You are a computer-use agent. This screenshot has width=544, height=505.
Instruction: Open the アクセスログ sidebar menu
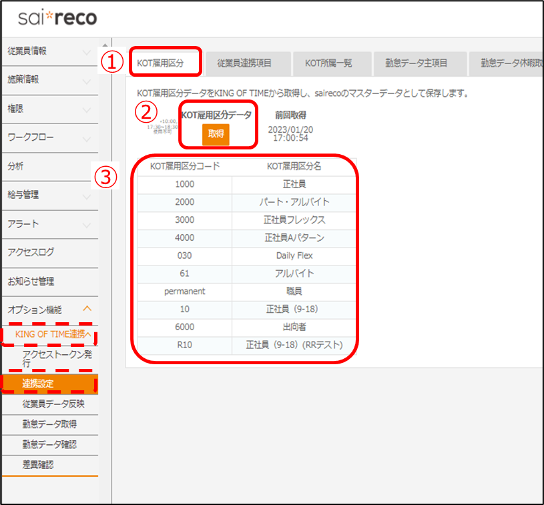(50, 252)
